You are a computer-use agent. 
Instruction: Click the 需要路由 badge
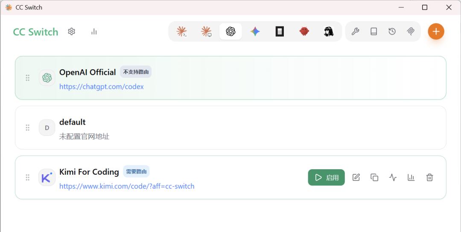click(x=137, y=171)
